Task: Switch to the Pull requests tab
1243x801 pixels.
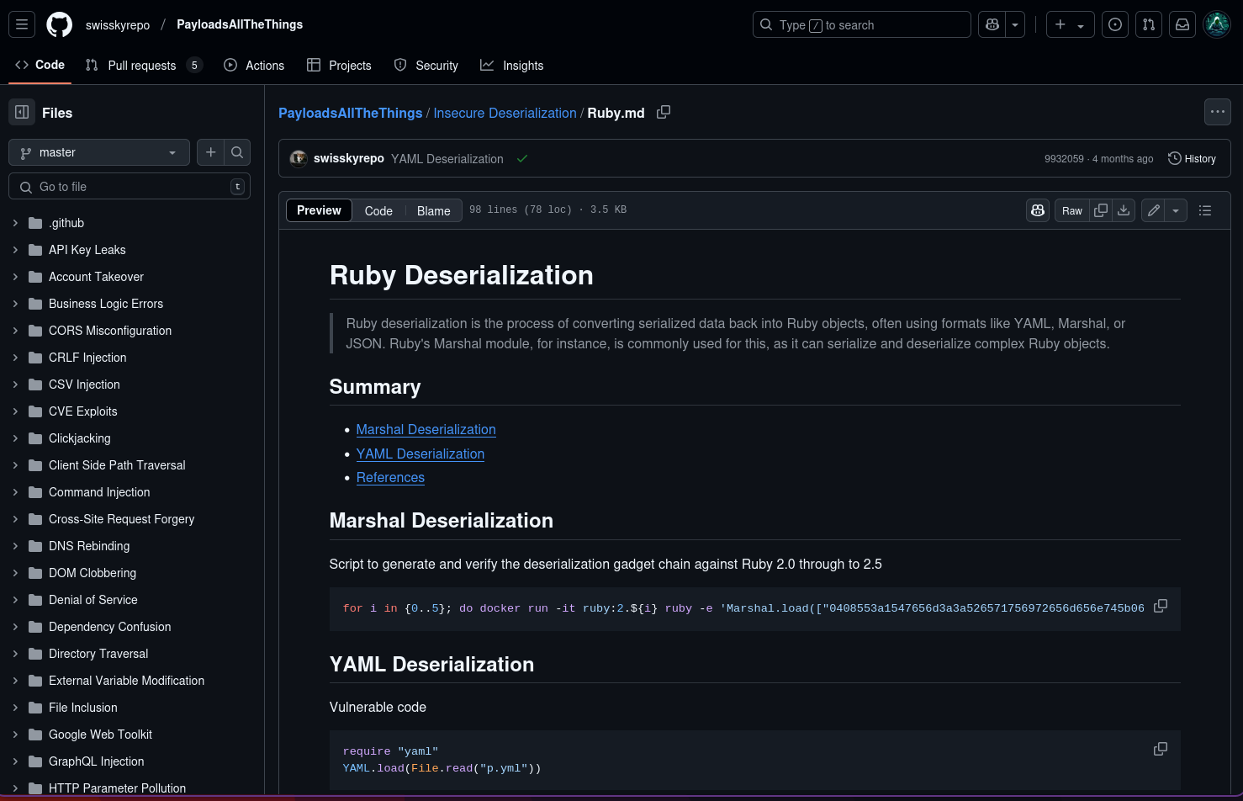Action: [144, 65]
